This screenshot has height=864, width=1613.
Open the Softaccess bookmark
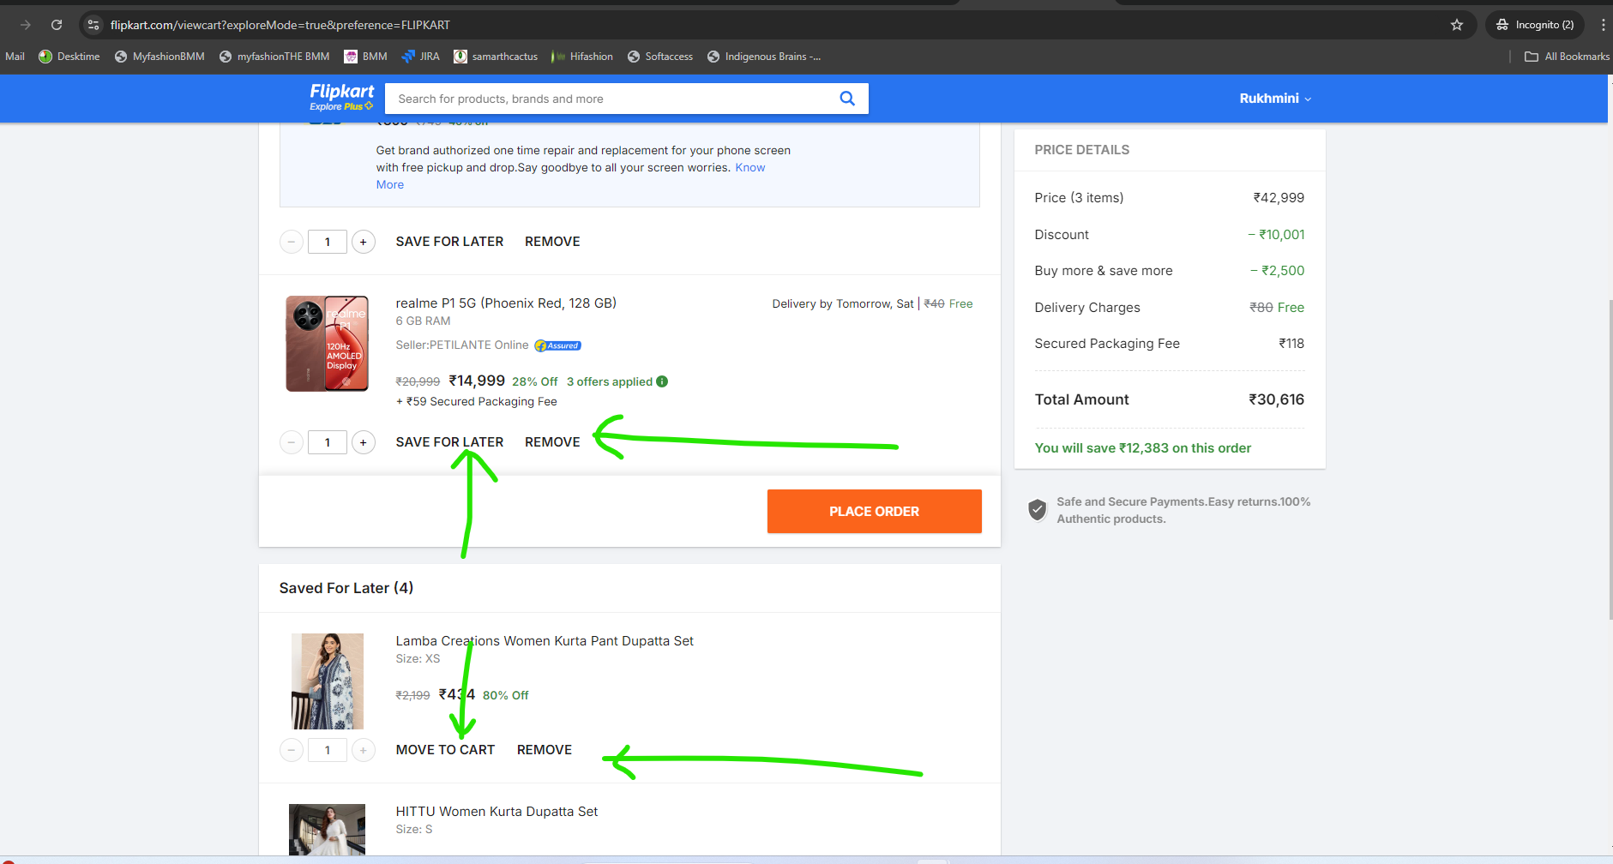(660, 57)
